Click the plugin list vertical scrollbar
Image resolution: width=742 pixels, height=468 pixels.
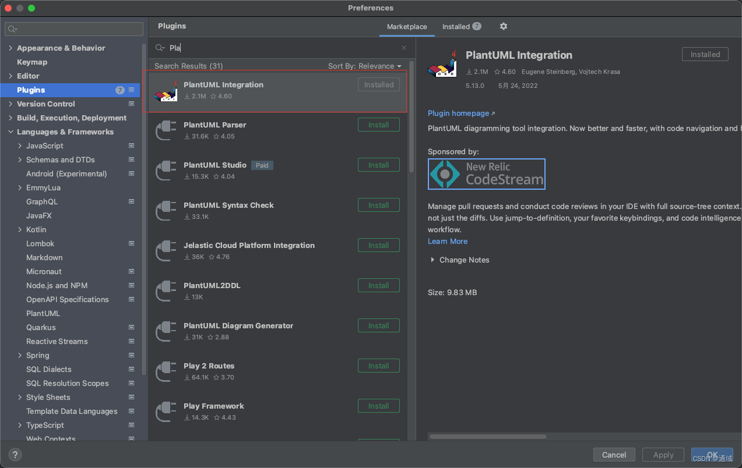412,116
